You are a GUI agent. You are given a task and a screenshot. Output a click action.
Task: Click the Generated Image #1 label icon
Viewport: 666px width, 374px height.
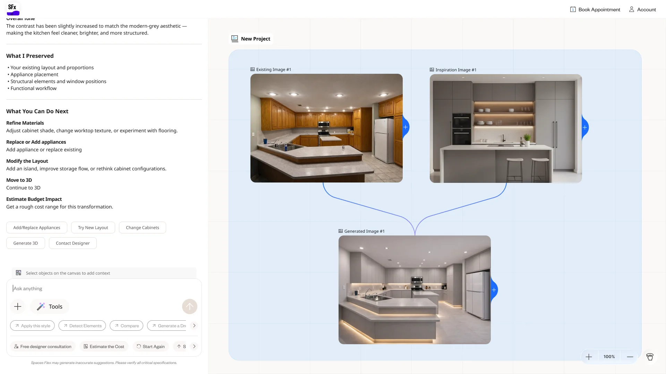pyautogui.click(x=341, y=231)
